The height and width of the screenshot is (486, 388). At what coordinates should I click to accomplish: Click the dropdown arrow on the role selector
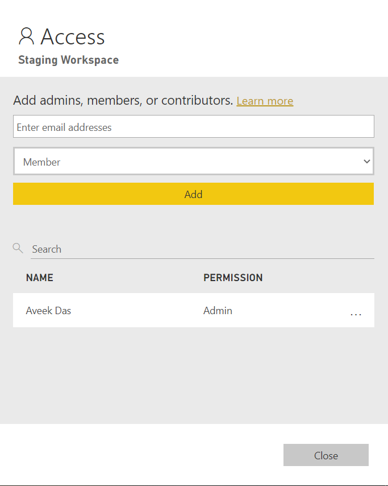pyautogui.click(x=366, y=162)
